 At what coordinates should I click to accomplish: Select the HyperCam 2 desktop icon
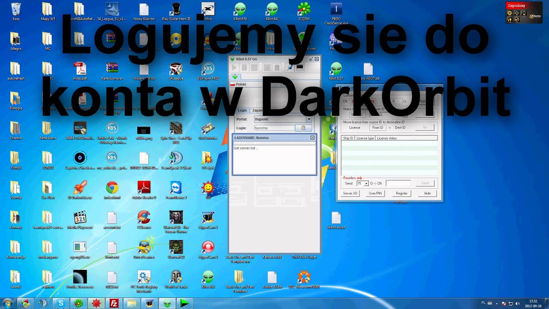coord(208,220)
